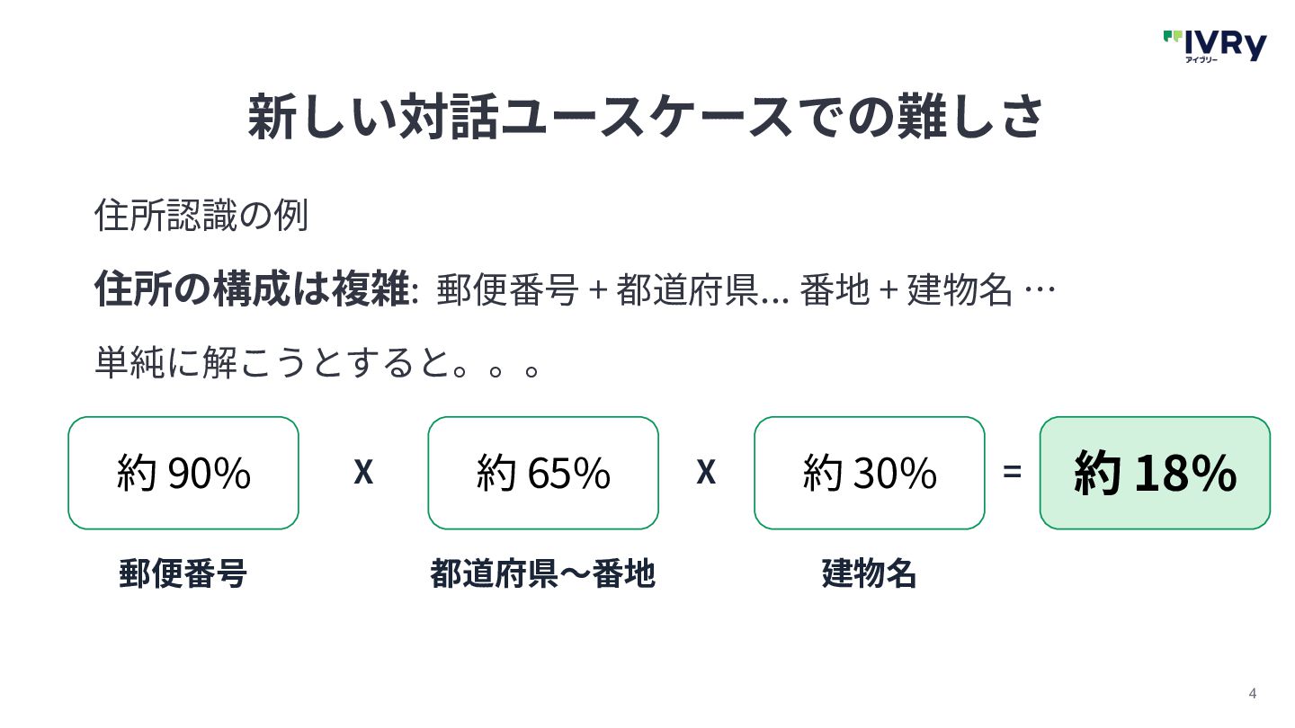Select the 約 30% rounded box
This screenshot has width=1295, height=728.
pyautogui.click(x=869, y=473)
